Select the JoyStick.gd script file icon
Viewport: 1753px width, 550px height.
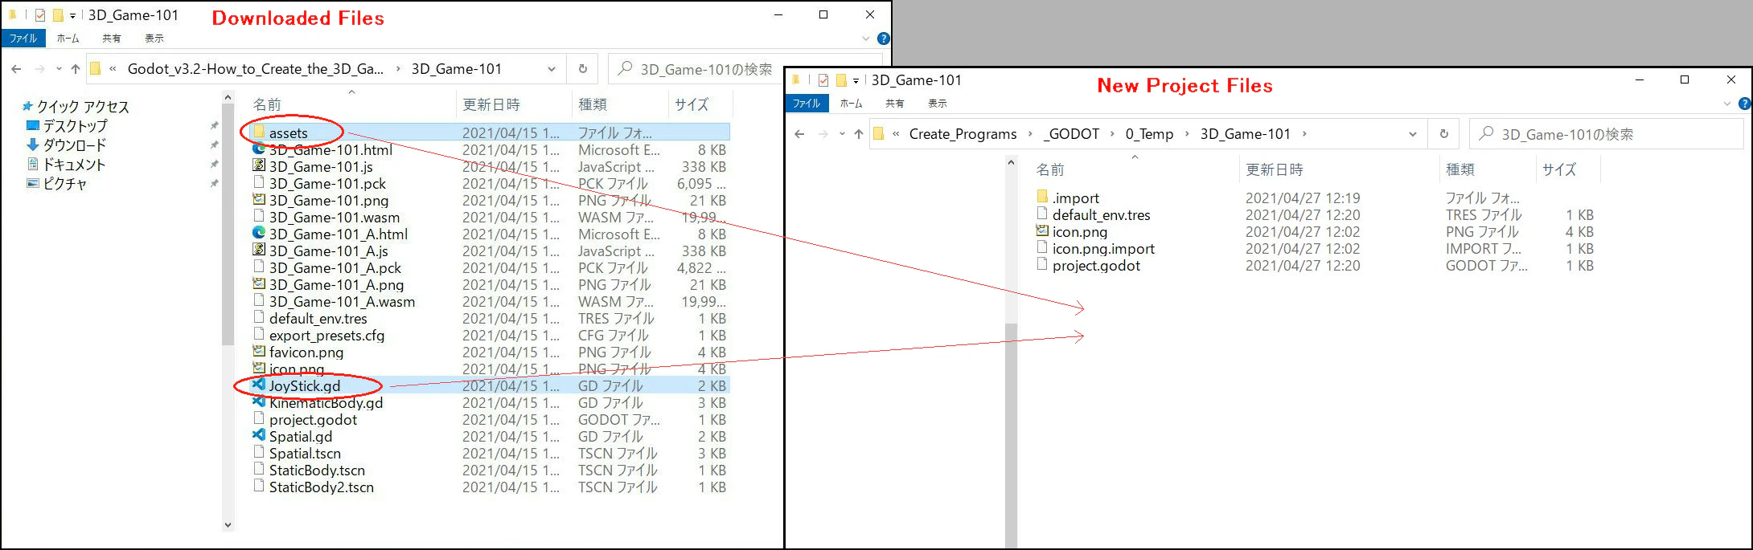click(x=259, y=385)
